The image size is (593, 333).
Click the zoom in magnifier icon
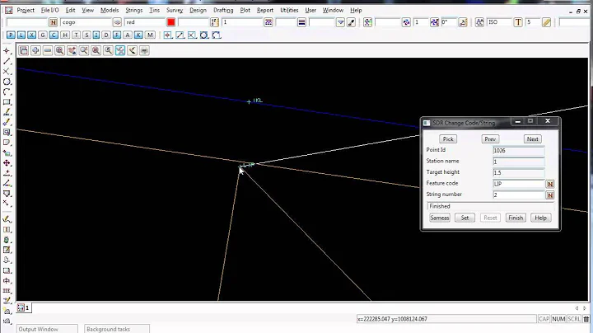point(60,50)
